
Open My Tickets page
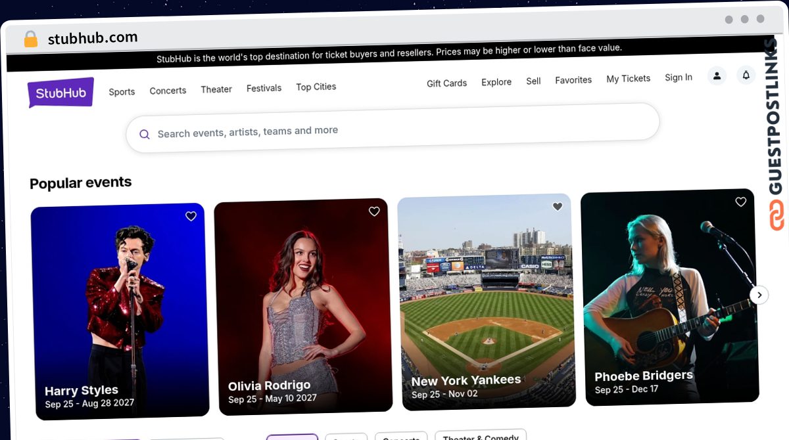point(628,79)
